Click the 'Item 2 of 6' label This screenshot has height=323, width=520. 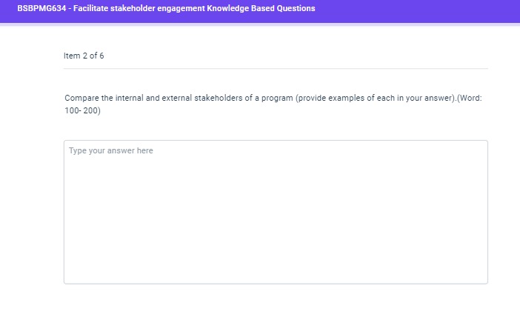pos(84,56)
